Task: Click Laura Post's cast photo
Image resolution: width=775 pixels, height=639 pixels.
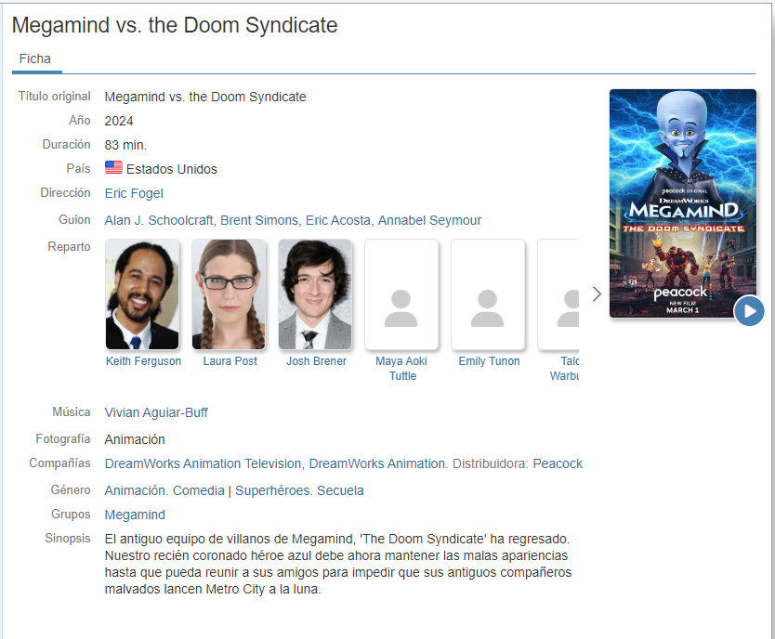Action: pyautogui.click(x=229, y=294)
